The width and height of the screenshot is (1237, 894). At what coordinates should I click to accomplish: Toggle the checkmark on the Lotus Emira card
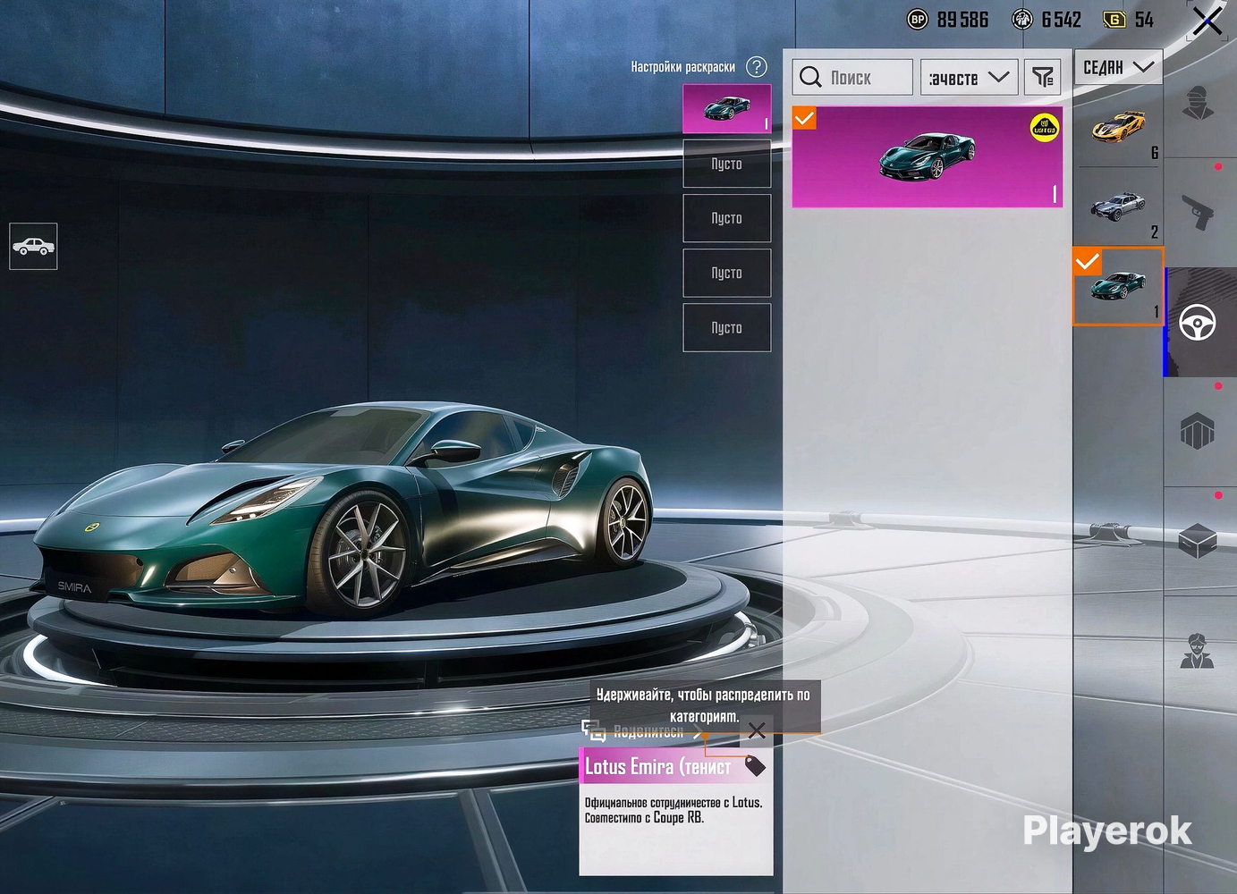804,118
